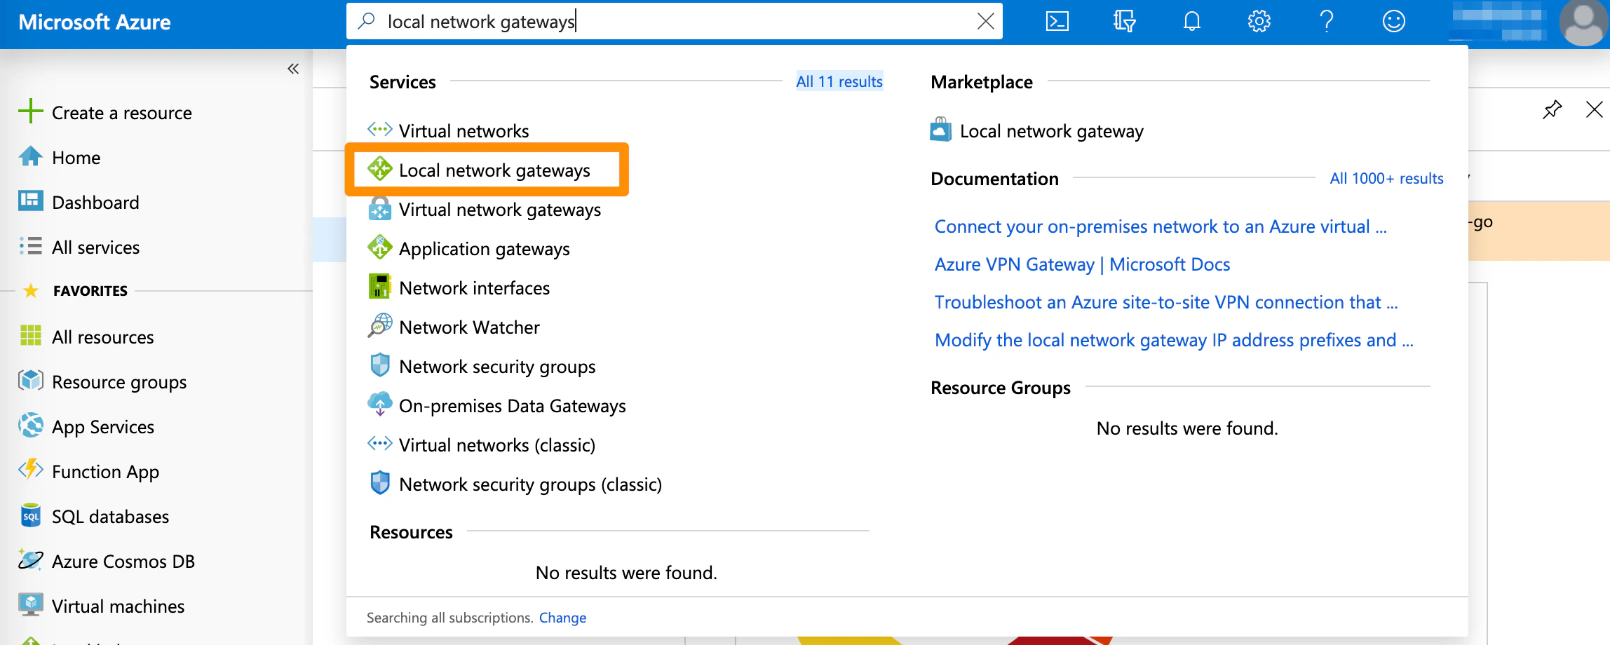1610x645 pixels.
Task: Open help using the question mark icon
Action: 1327,21
